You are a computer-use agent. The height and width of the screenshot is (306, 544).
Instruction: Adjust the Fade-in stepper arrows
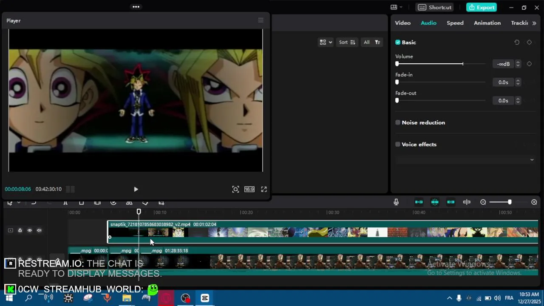click(x=518, y=82)
